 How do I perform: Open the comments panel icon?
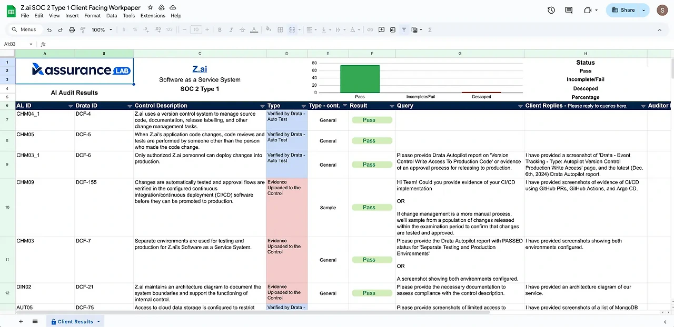pyautogui.click(x=569, y=10)
